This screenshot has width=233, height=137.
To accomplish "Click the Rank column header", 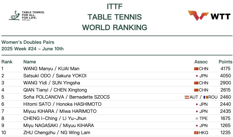I will [7, 62].
